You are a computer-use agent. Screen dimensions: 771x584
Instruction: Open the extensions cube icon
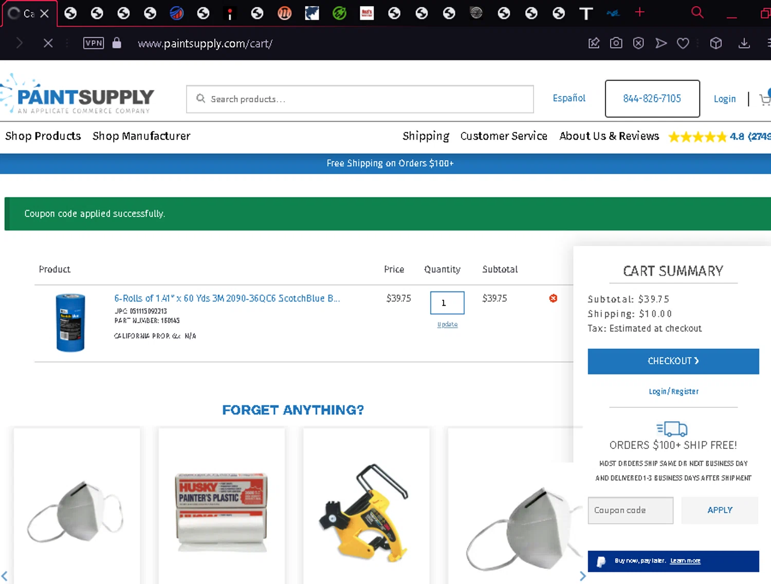point(716,43)
